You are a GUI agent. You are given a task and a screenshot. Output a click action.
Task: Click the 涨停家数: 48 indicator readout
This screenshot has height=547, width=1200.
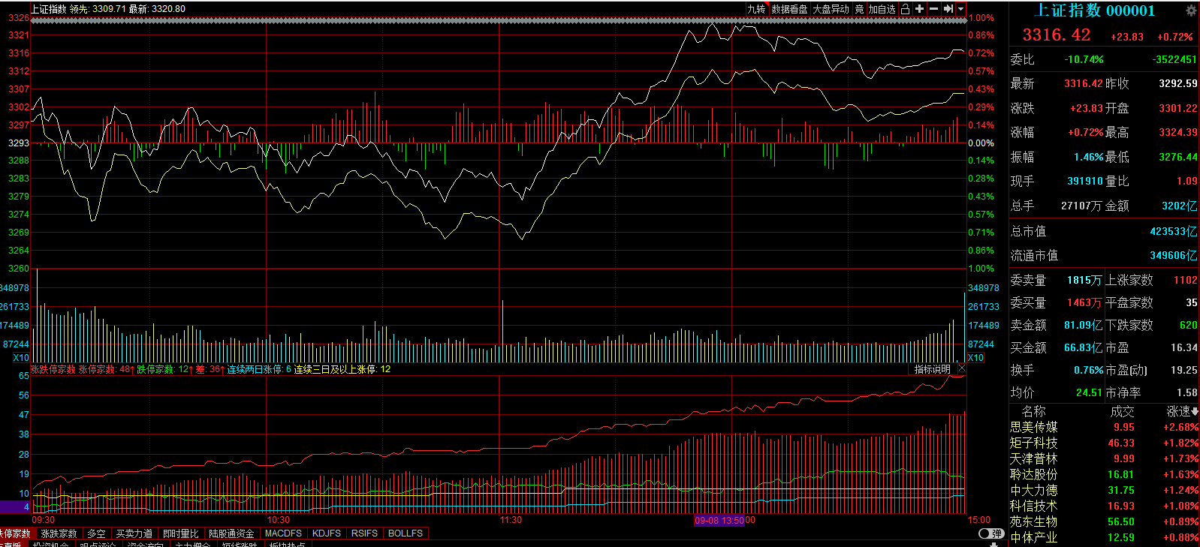click(105, 369)
